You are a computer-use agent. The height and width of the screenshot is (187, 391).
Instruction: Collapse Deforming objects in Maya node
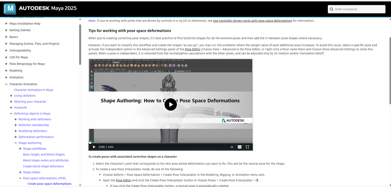coord(11,113)
